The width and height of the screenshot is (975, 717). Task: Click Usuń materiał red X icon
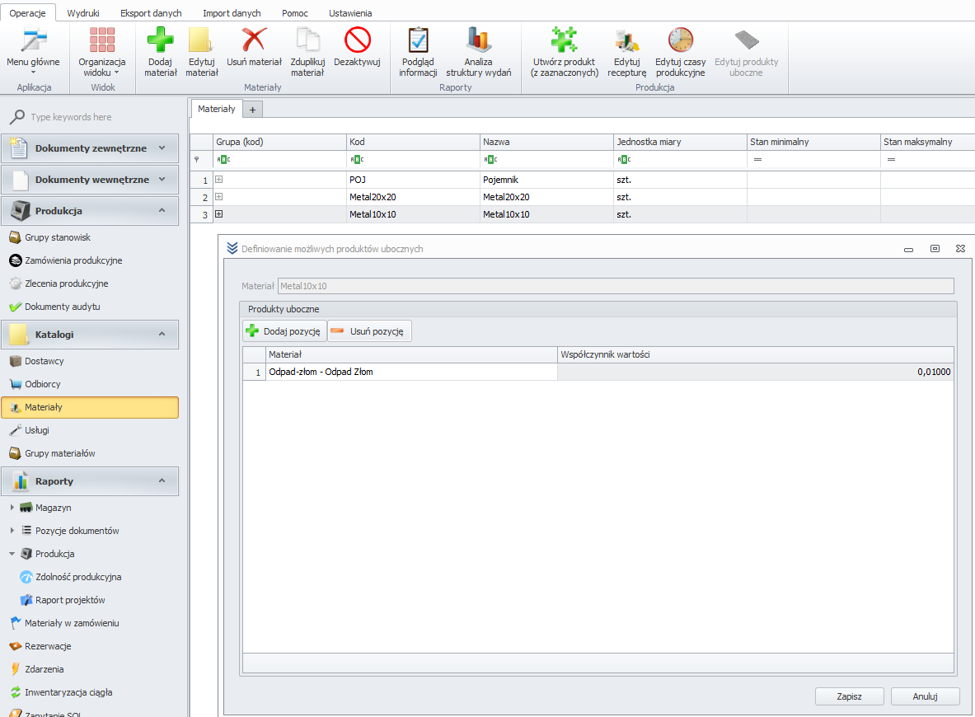point(254,40)
